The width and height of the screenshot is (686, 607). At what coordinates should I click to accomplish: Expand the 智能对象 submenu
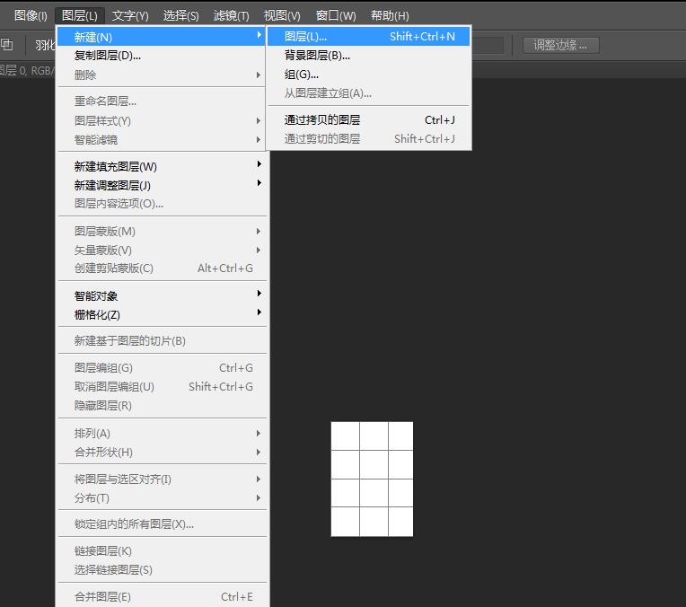pyautogui.click(x=162, y=295)
